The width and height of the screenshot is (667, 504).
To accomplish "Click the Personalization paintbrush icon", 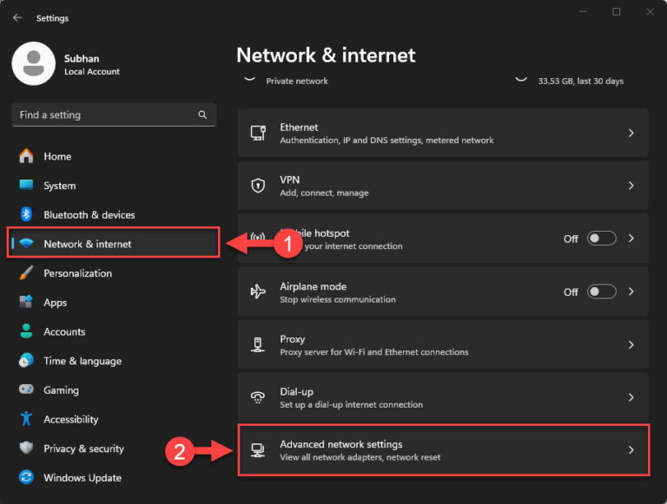I will pyautogui.click(x=26, y=273).
